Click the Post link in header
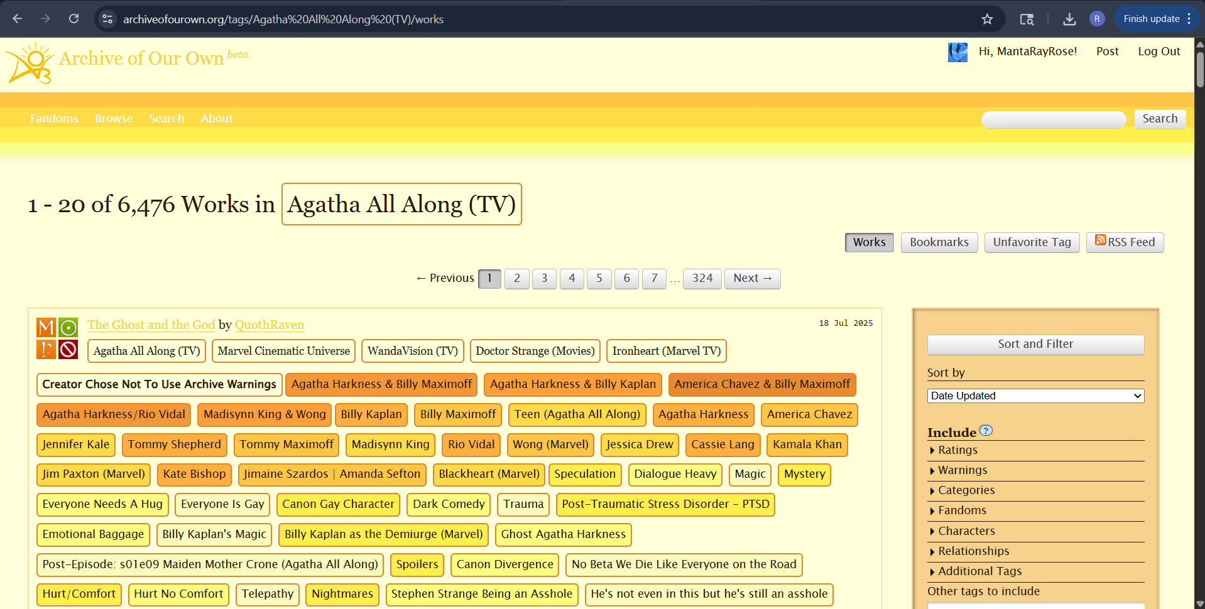The image size is (1205, 609). (x=1107, y=51)
